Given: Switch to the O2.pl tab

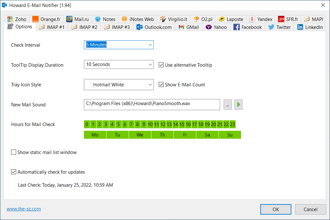Looking at the screenshot, I should (x=203, y=19).
